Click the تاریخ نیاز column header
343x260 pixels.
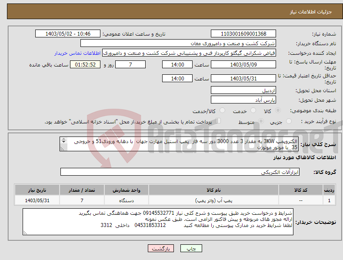[x=37, y=190]
